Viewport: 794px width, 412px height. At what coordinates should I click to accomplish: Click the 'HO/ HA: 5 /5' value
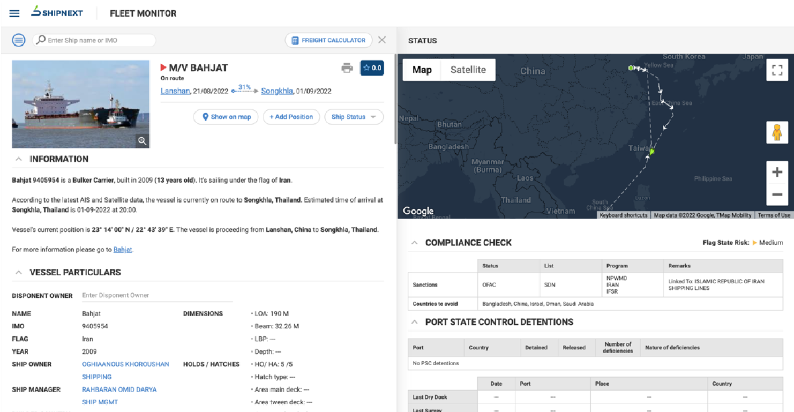pyautogui.click(x=272, y=364)
